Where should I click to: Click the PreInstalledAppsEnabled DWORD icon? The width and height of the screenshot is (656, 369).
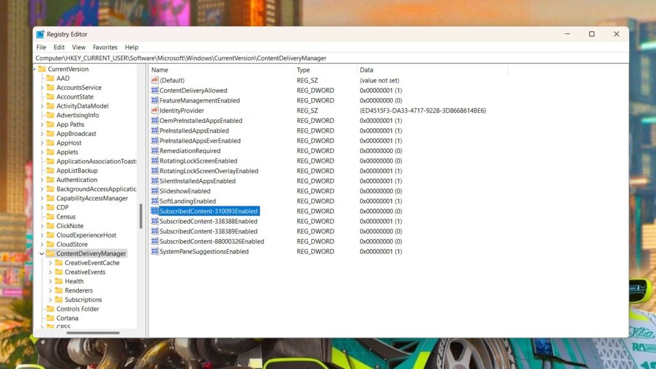click(x=154, y=130)
